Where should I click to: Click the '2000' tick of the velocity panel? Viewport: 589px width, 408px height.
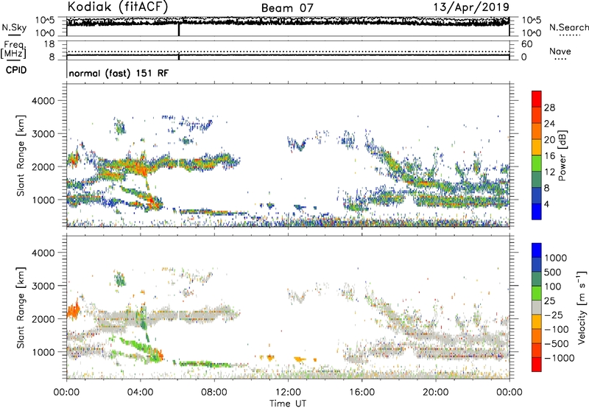43,319
